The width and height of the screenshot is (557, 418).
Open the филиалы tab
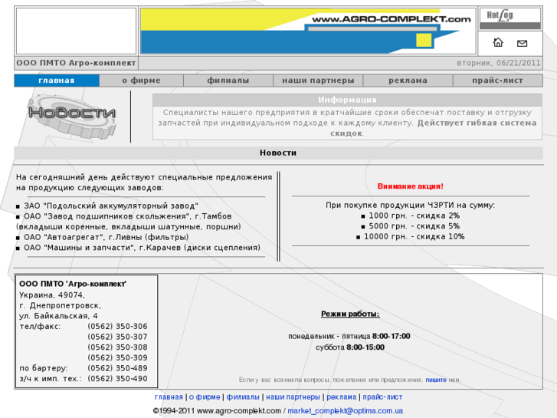[228, 81]
